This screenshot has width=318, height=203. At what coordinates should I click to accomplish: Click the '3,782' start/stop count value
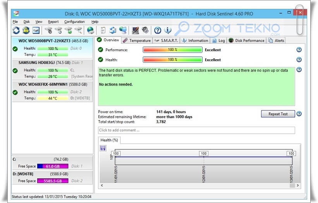161,122
